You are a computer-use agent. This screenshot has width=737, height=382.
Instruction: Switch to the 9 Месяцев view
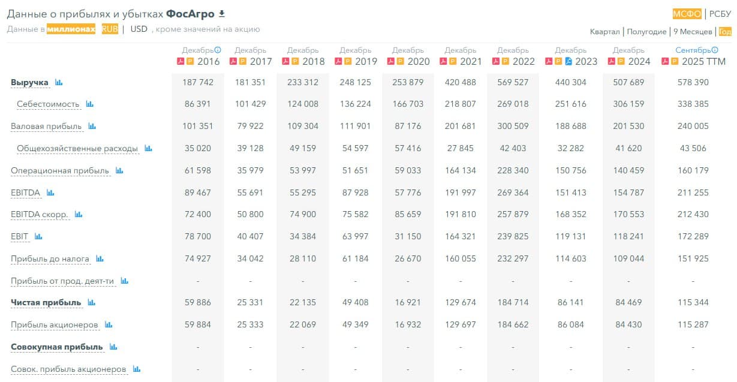coord(693,32)
